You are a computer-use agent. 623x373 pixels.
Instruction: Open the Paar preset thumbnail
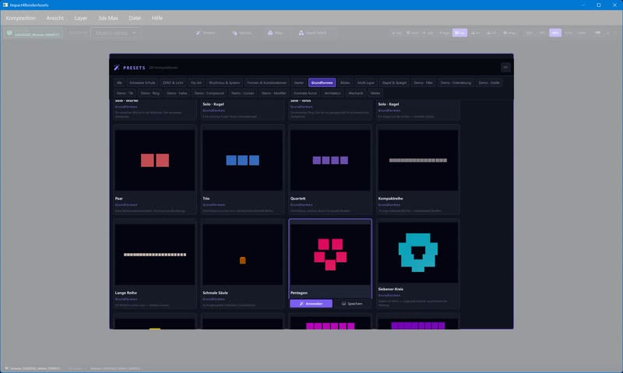(155, 160)
